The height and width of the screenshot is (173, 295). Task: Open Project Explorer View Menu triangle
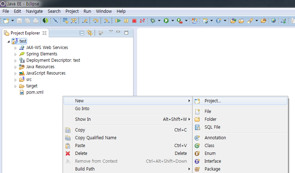[x=111, y=31]
